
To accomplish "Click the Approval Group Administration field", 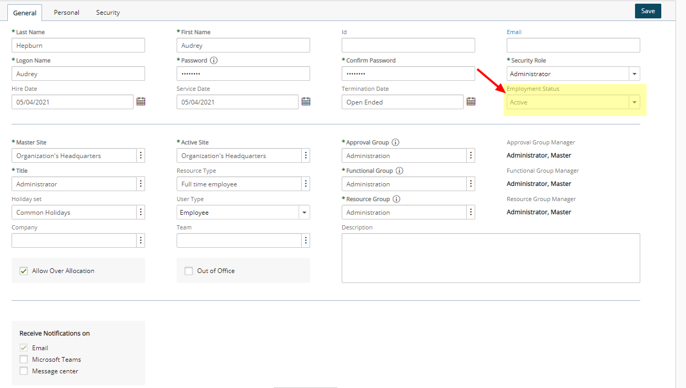I will coord(404,156).
